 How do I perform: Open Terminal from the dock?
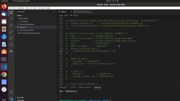tap(4, 59)
